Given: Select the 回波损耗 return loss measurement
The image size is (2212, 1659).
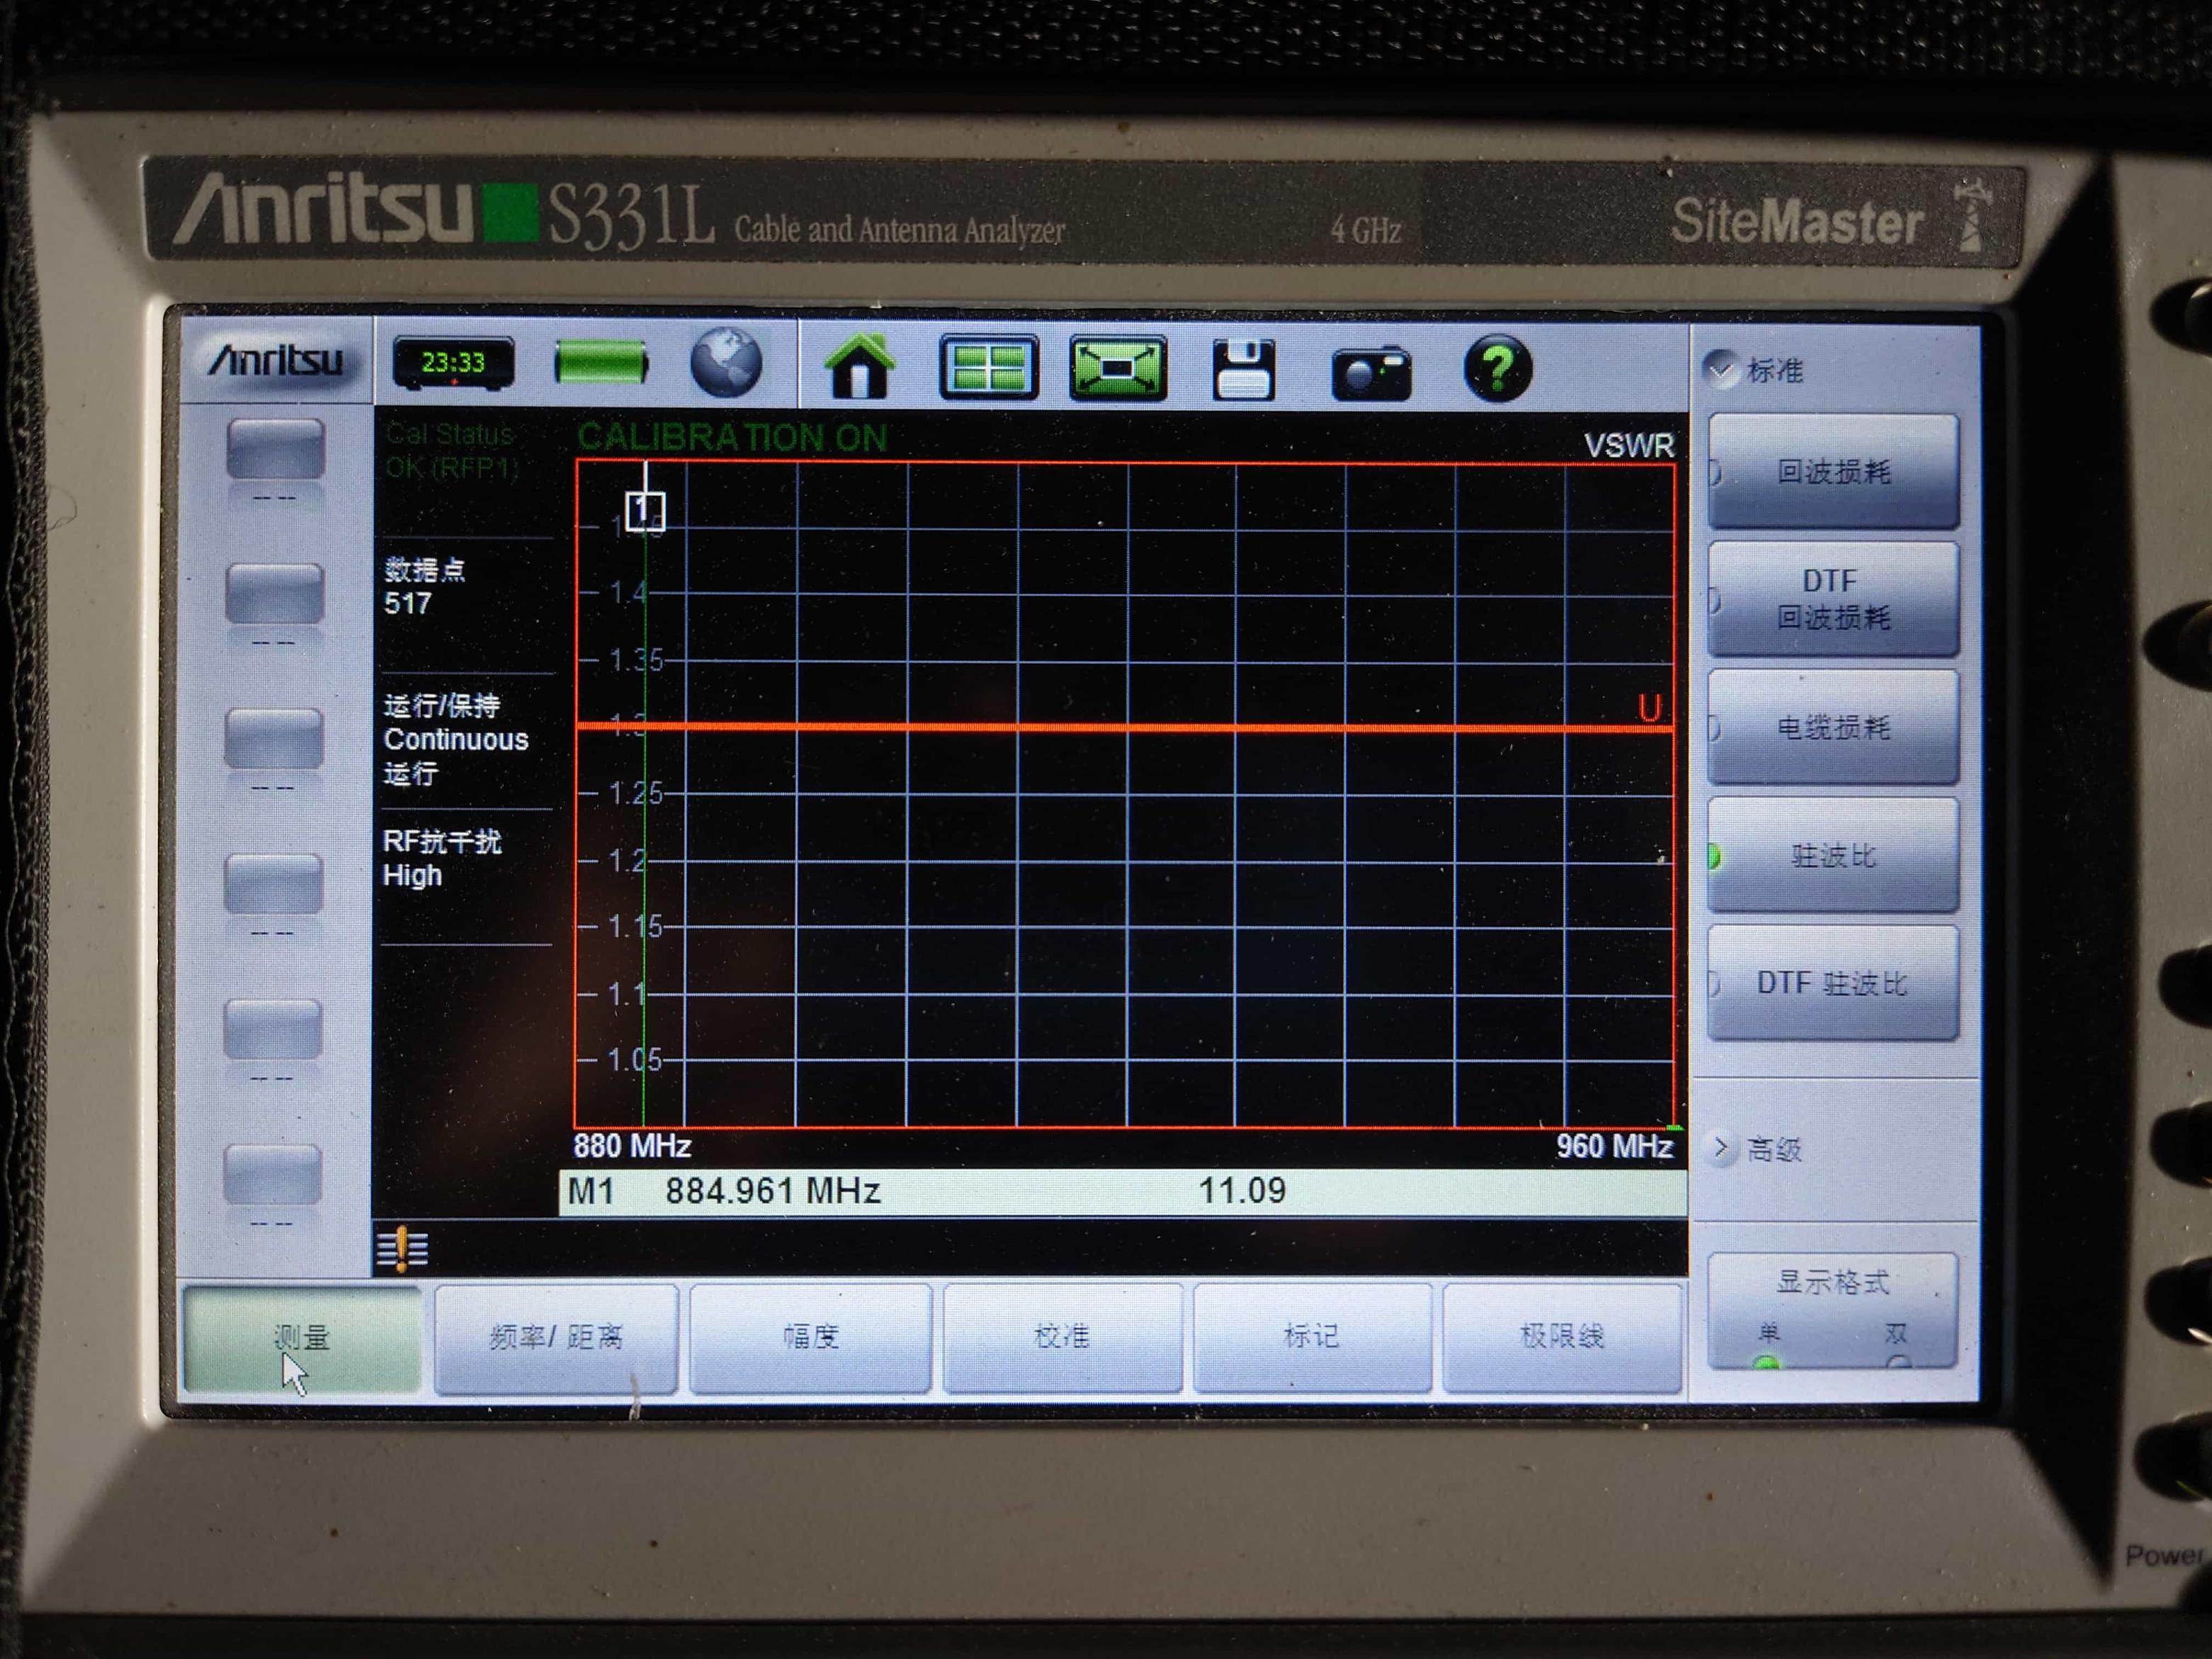Looking at the screenshot, I should coord(1832,472).
